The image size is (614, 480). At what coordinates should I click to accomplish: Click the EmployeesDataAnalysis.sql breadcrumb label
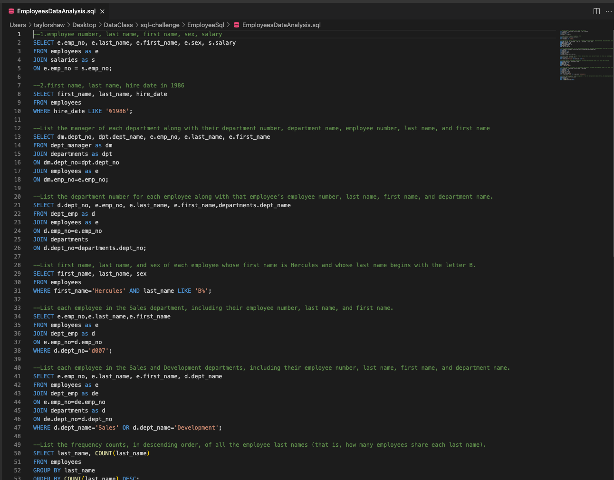(x=281, y=25)
